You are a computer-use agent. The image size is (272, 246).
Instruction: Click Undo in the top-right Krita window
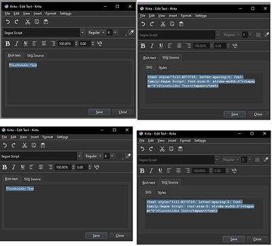(143, 24)
